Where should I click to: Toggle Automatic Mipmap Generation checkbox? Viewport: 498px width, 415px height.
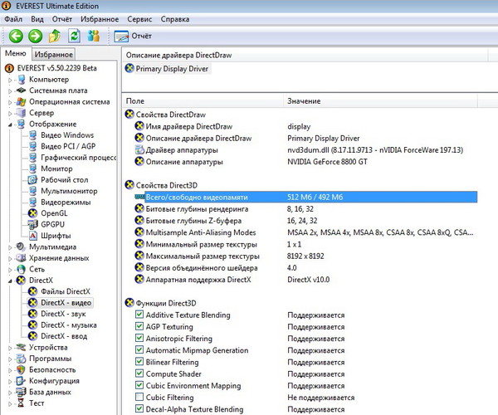(x=139, y=350)
